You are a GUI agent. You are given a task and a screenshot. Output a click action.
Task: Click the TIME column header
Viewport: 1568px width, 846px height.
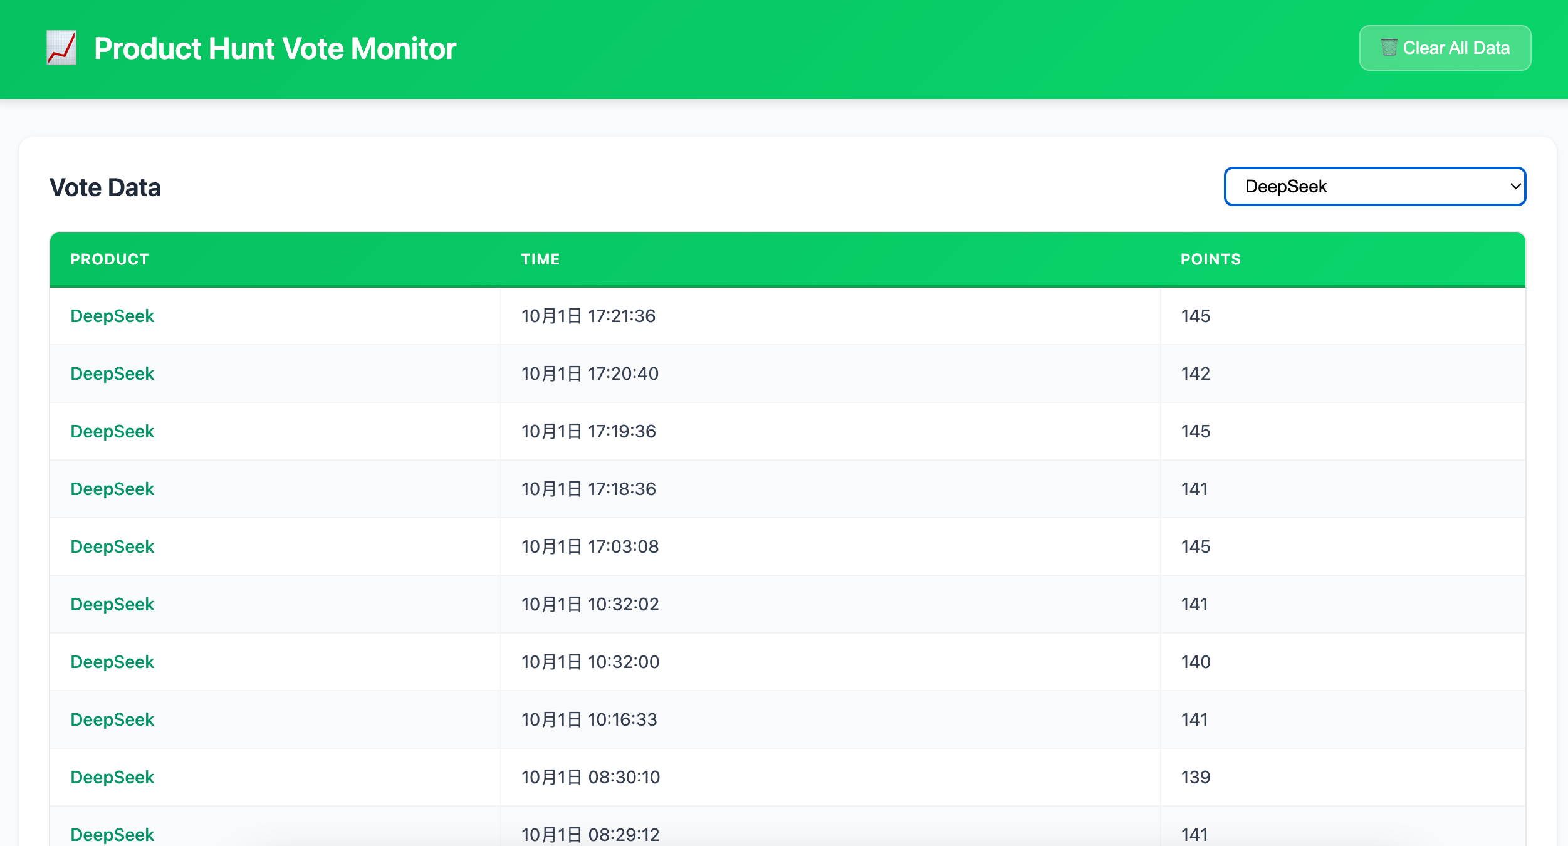pos(540,259)
